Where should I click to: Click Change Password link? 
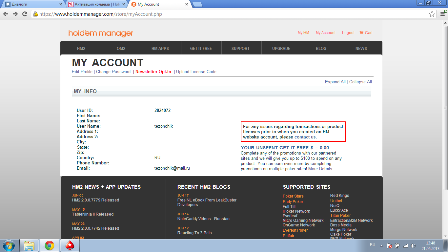[x=113, y=72]
